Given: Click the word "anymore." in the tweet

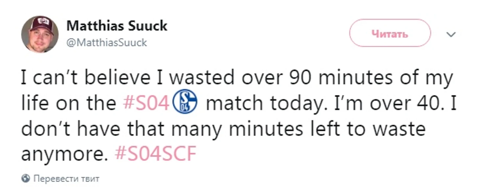Looking at the screenshot, I should click(x=64, y=154).
